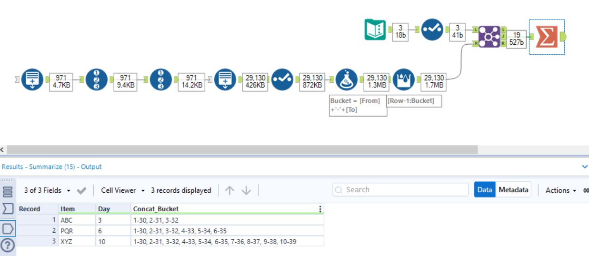Select the Formula tool with Bucket expression
Viewport: 589px width, 256px height.
[347, 79]
